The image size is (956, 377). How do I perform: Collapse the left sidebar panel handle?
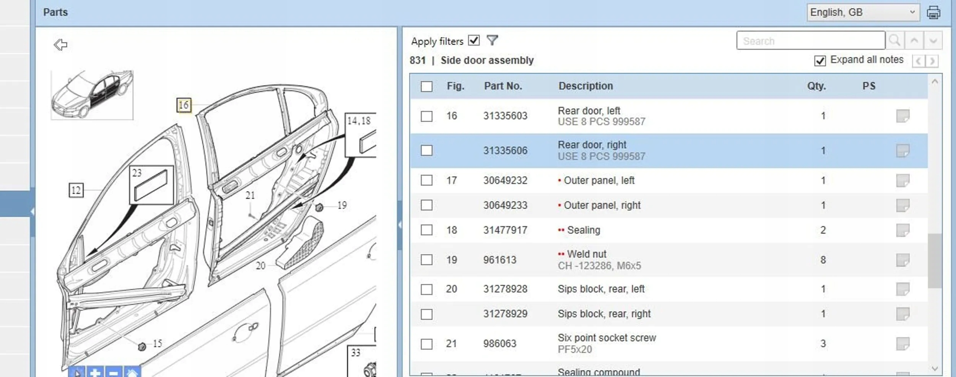tap(33, 211)
